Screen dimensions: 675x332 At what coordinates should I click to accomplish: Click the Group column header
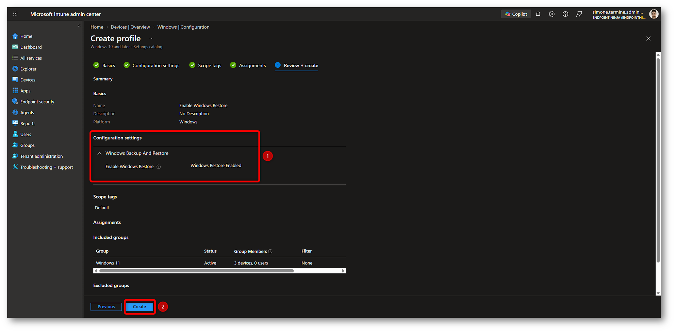[x=102, y=251]
